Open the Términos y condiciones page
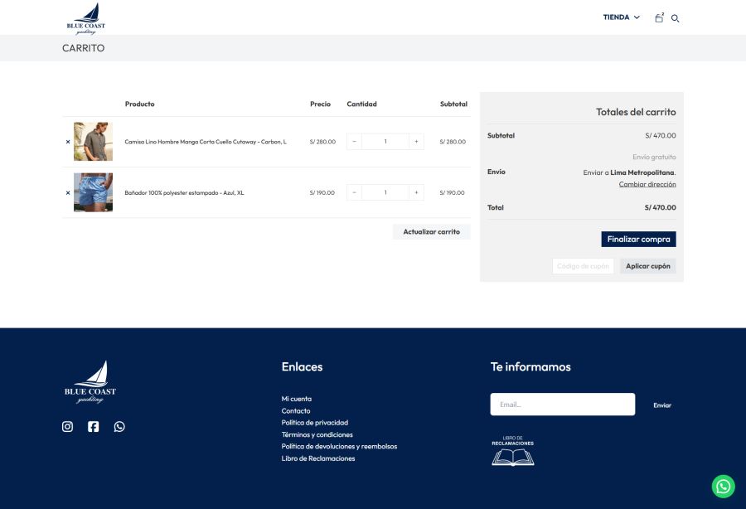746x509 pixels. (317, 434)
